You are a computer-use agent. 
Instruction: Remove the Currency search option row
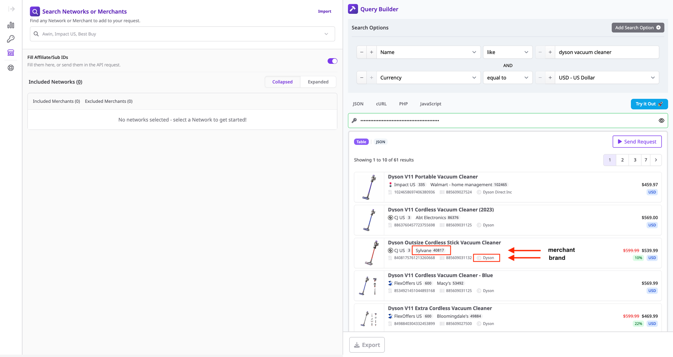point(362,78)
